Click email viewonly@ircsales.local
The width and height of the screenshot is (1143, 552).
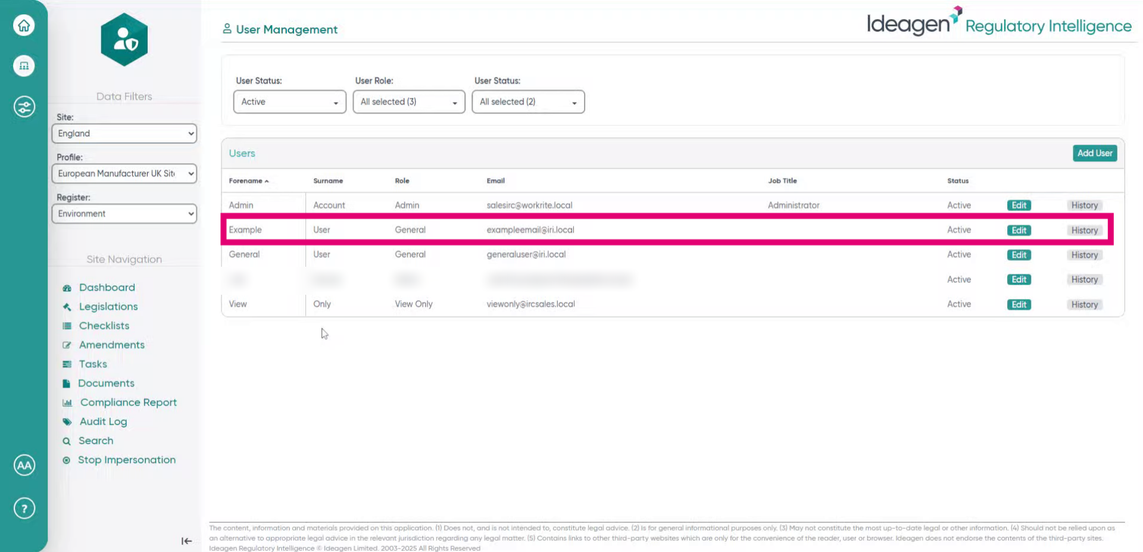pyautogui.click(x=530, y=304)
